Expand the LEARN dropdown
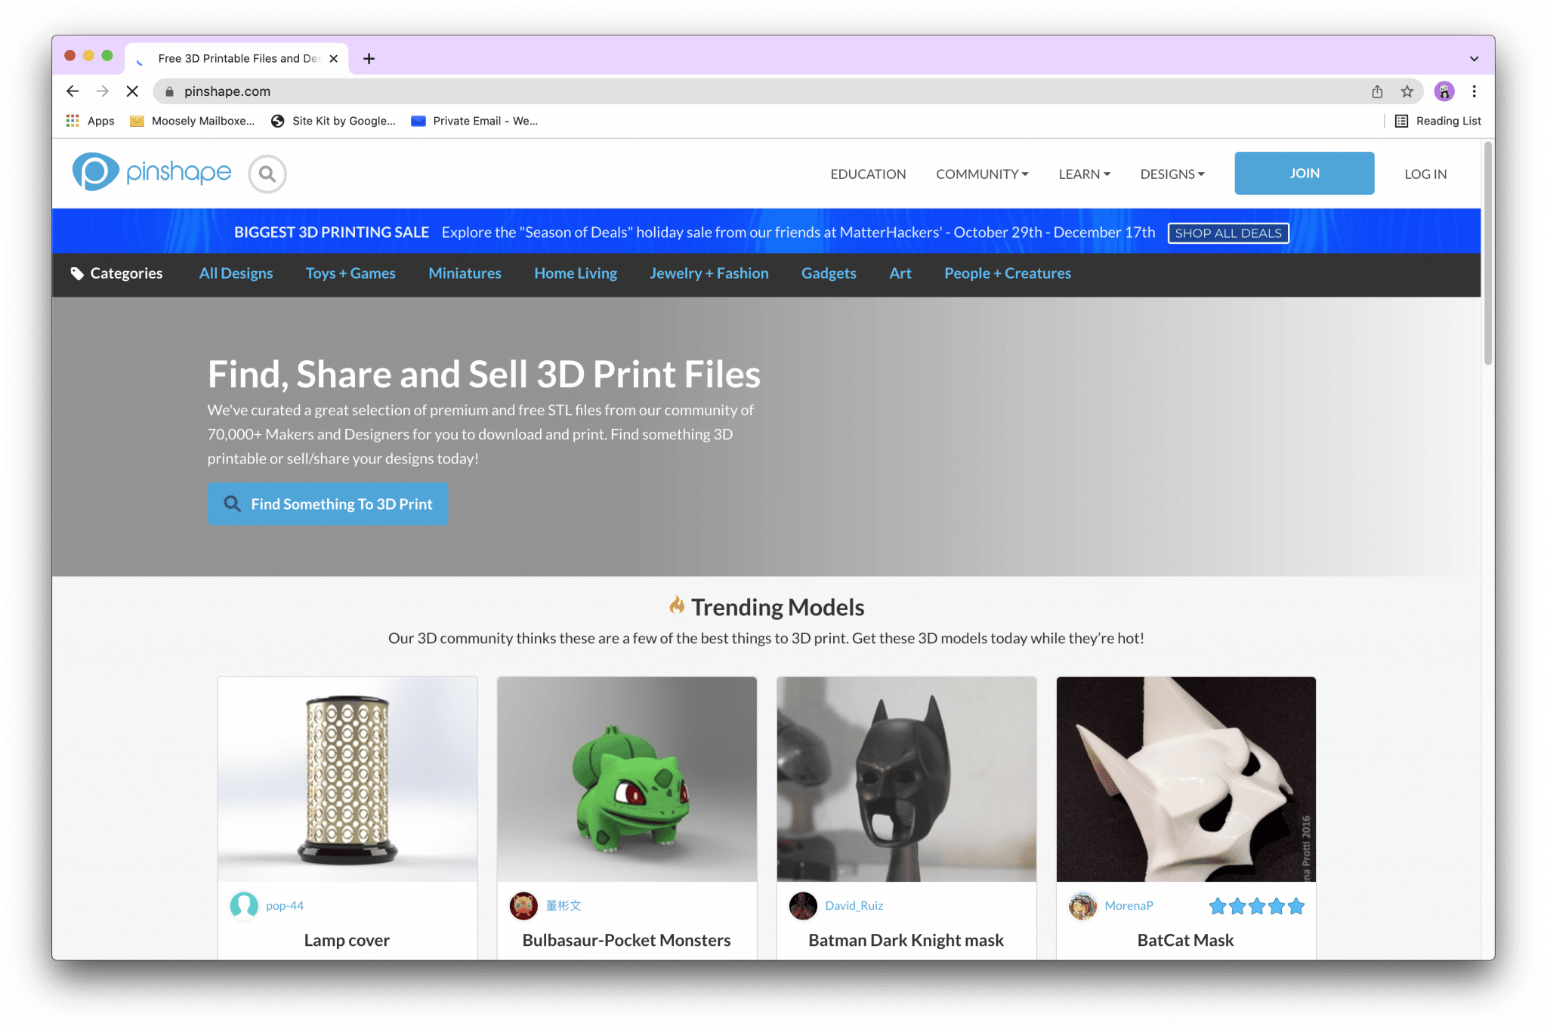 pyautogui.click(x=1084, y=174)
